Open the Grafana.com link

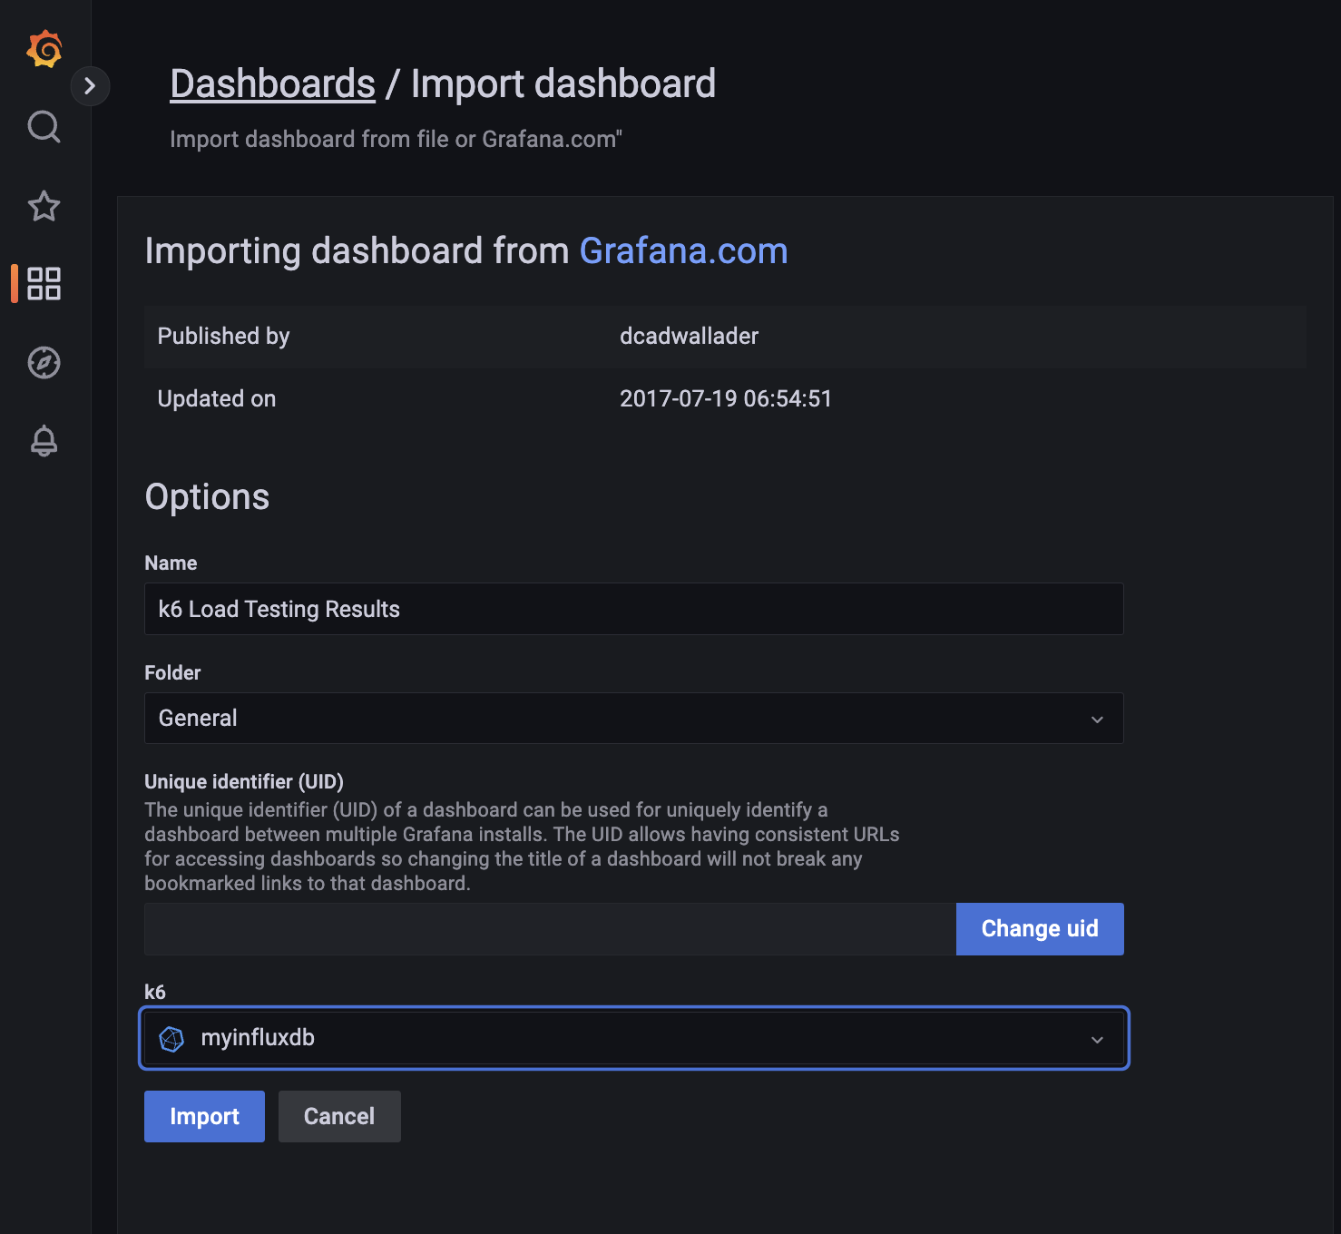click(x=683, y=251)
